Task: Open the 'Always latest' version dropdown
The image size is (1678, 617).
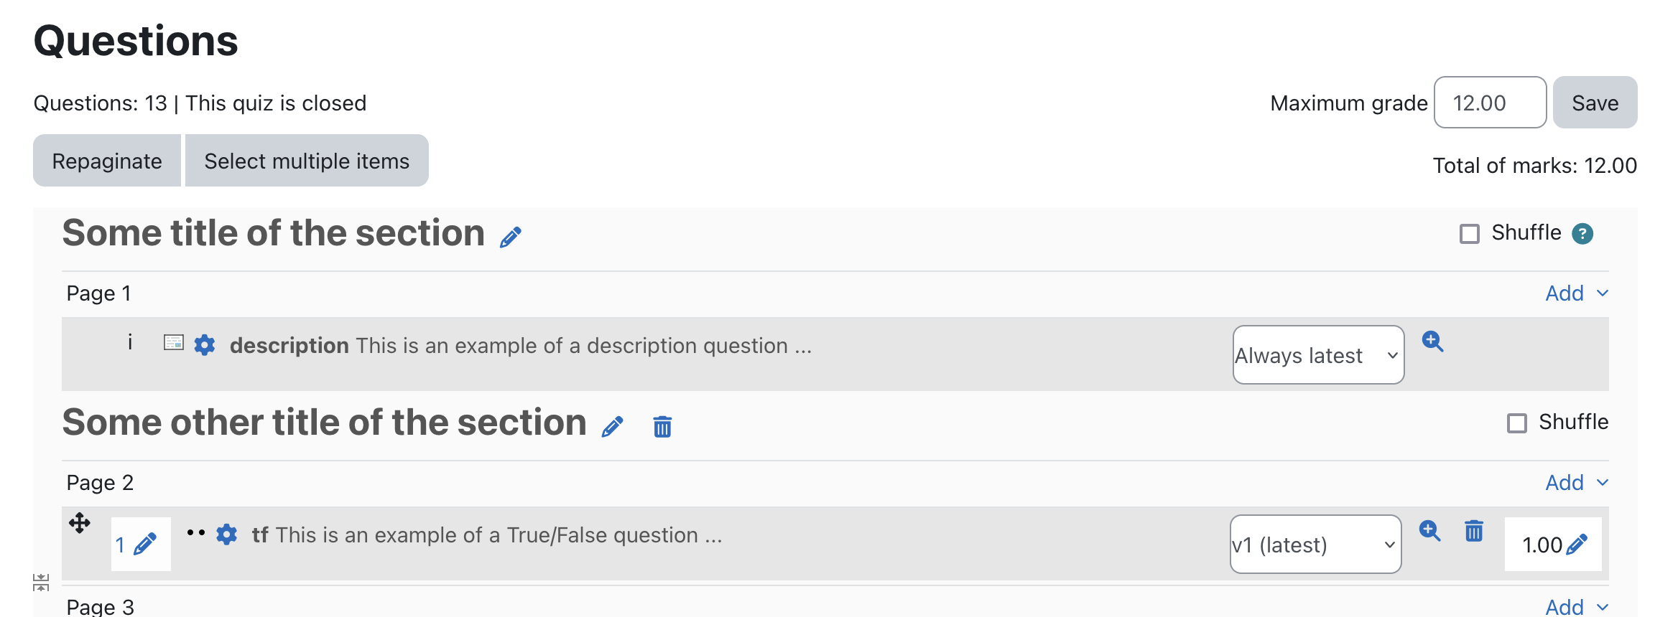Action: pos(1318,355)
